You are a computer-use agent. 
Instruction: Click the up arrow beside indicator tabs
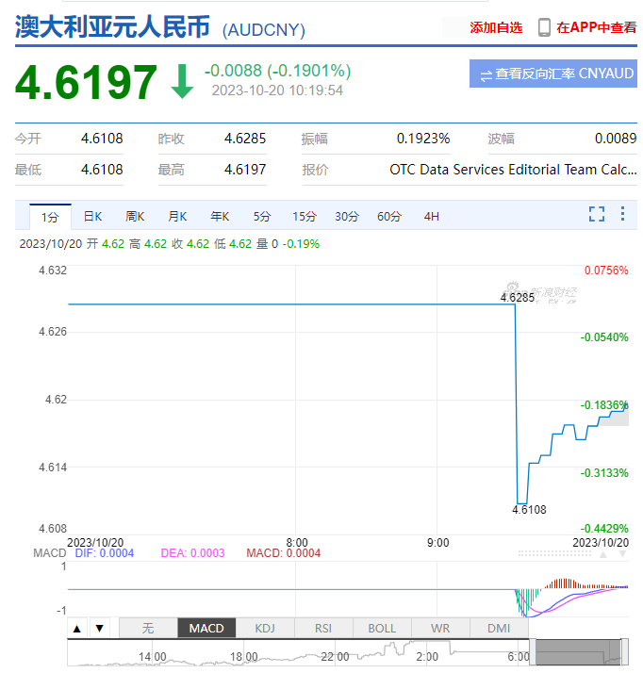click(77, 629)
